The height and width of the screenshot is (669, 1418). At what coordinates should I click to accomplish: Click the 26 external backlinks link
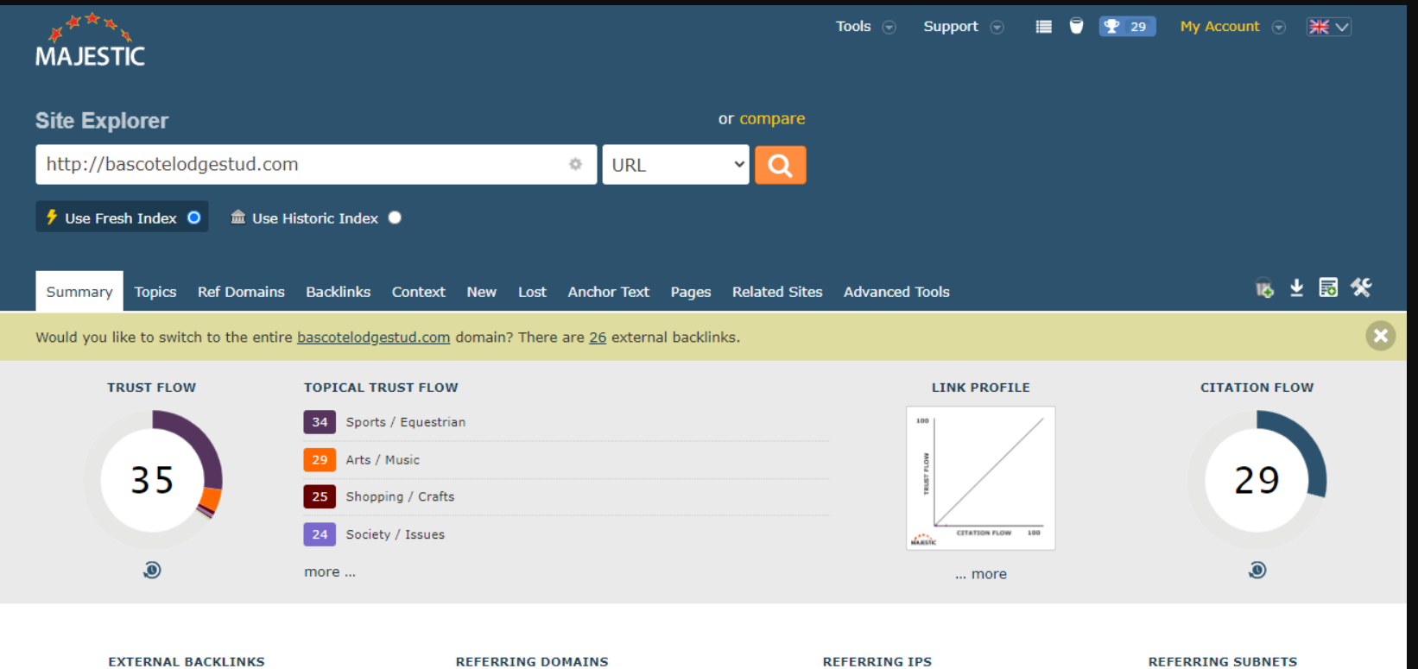[x=598, y=338]
